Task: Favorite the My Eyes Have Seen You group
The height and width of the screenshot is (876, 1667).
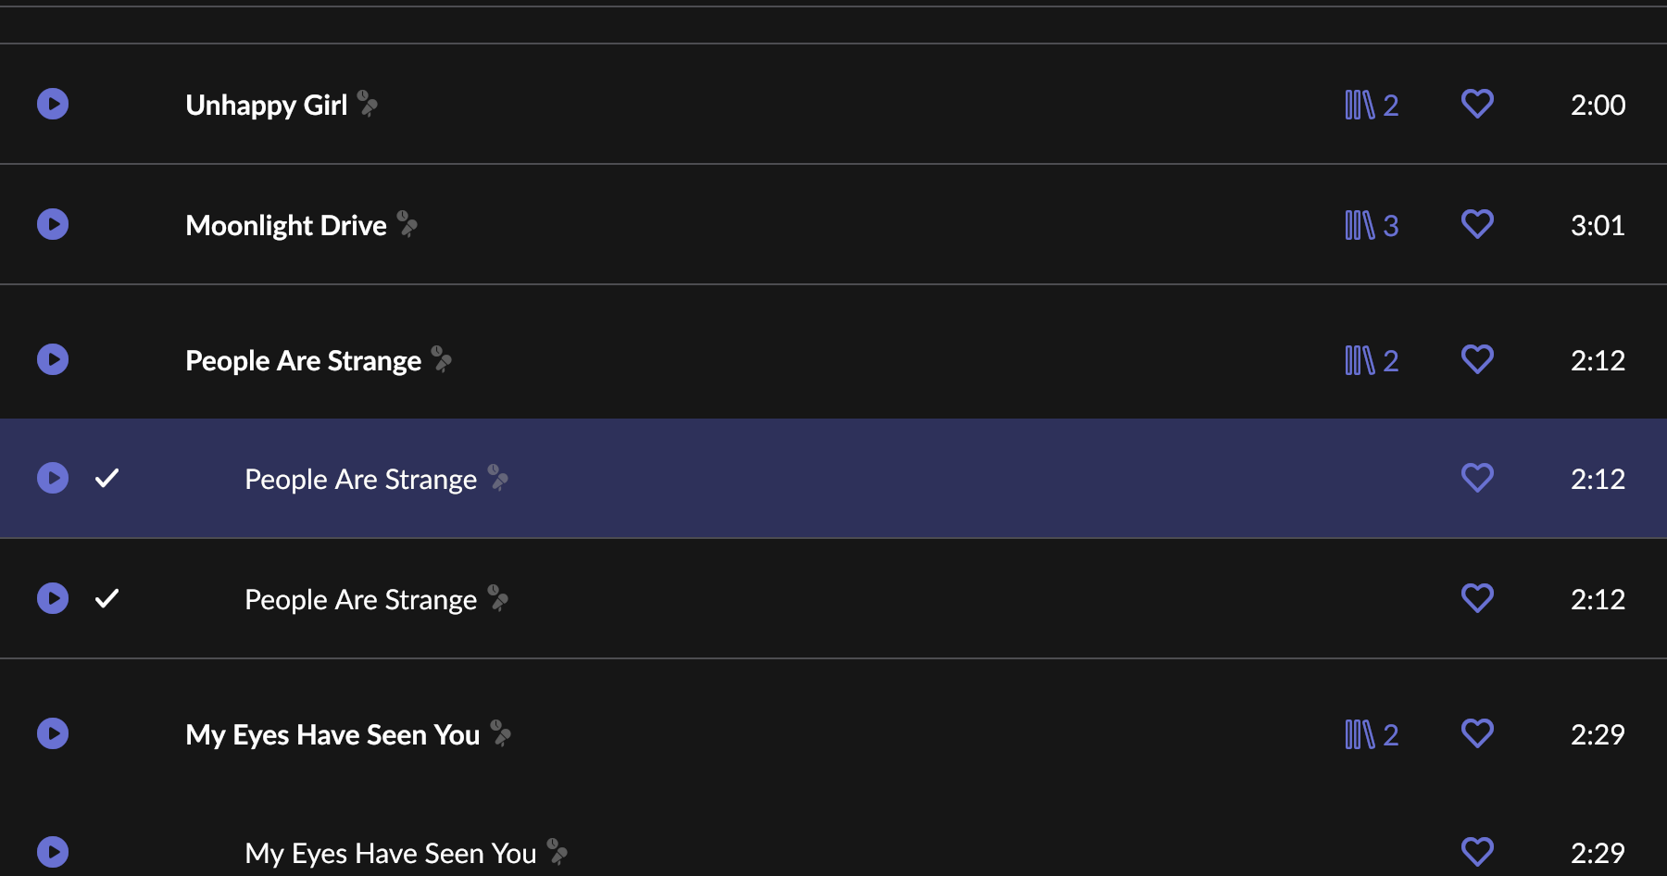Action: (x=1477, y=733)
